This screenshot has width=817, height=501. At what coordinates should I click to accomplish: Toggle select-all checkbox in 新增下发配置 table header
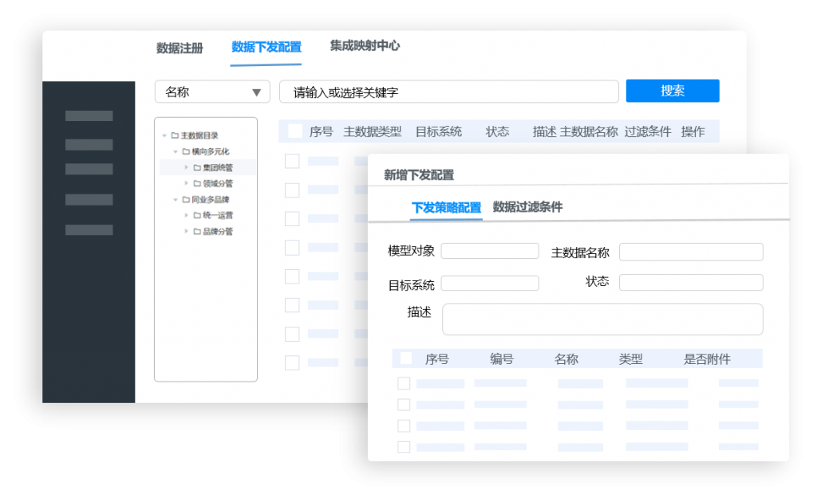pyautogui.click(x=406, y=358)
